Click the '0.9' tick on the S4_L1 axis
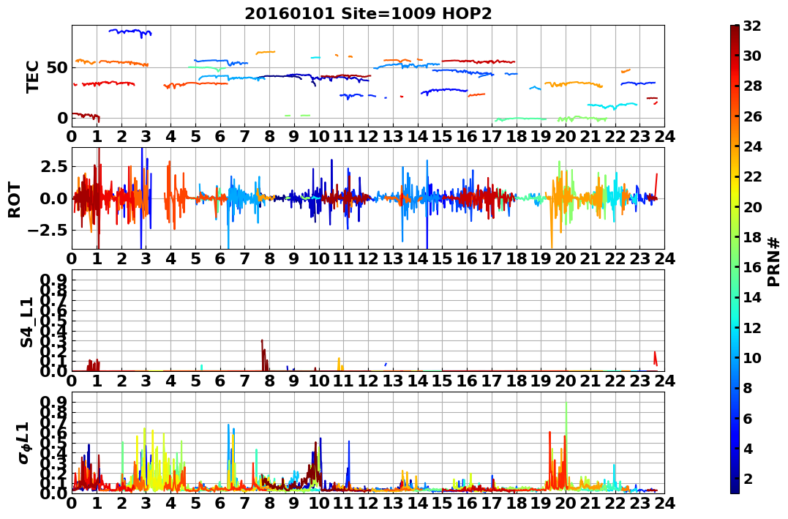 53,280
